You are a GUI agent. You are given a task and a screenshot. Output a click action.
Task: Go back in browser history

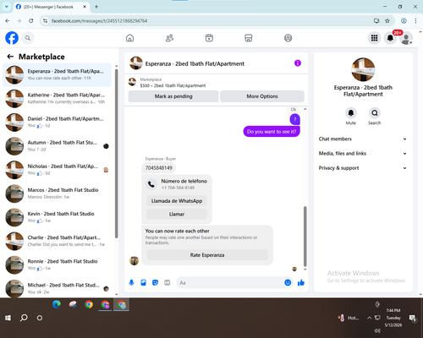tap(8, 21)
